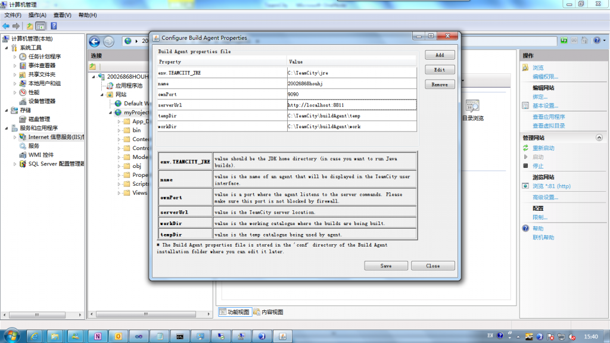Expand the 性能 tree node
The image size is (610, 343).
click(x=15, y=92)
